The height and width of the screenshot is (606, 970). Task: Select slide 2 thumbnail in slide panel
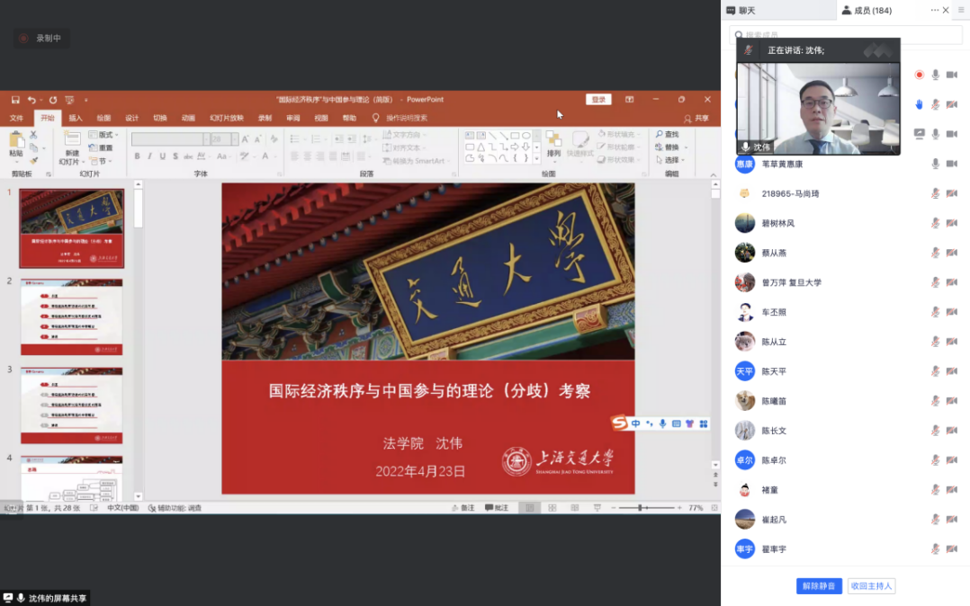tap(72, 316)
